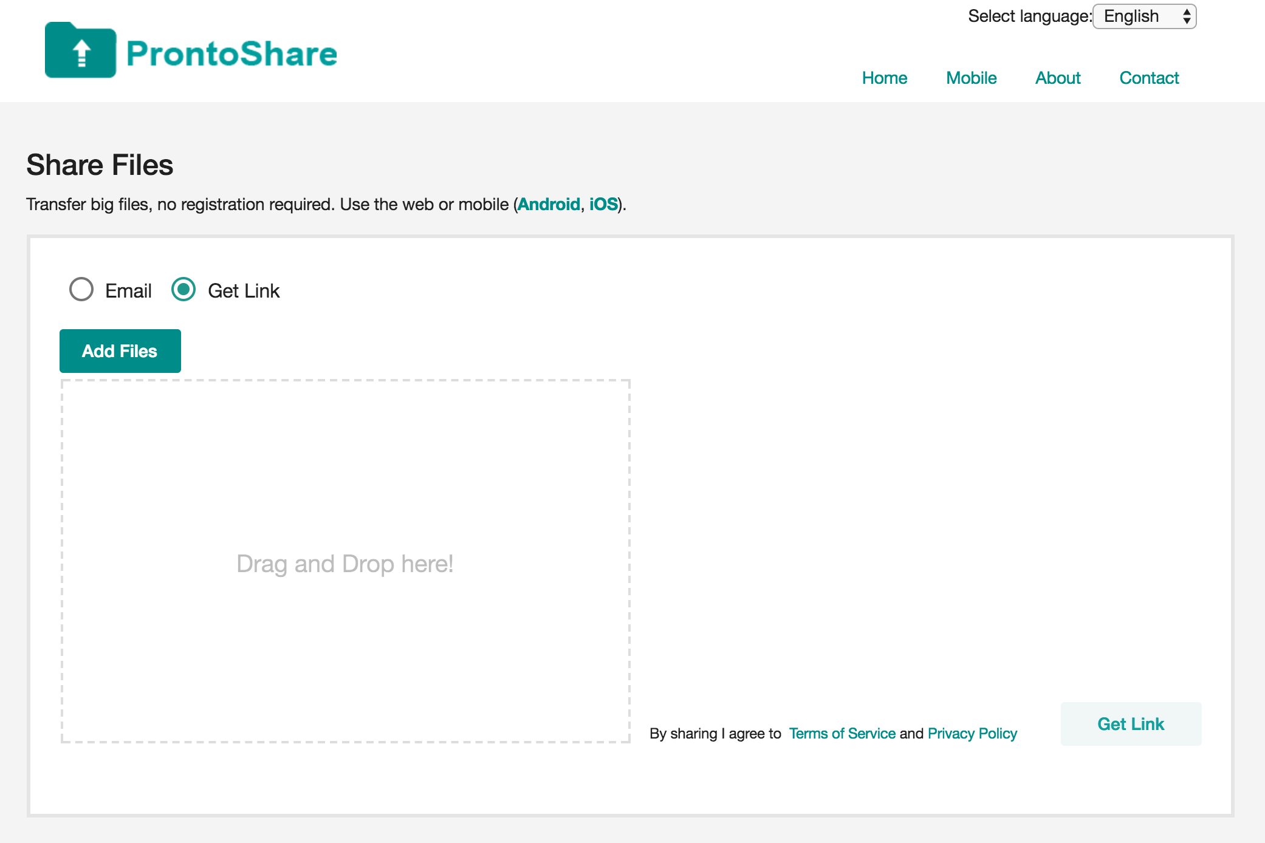Open the Privacy Policy

point(972,733)
